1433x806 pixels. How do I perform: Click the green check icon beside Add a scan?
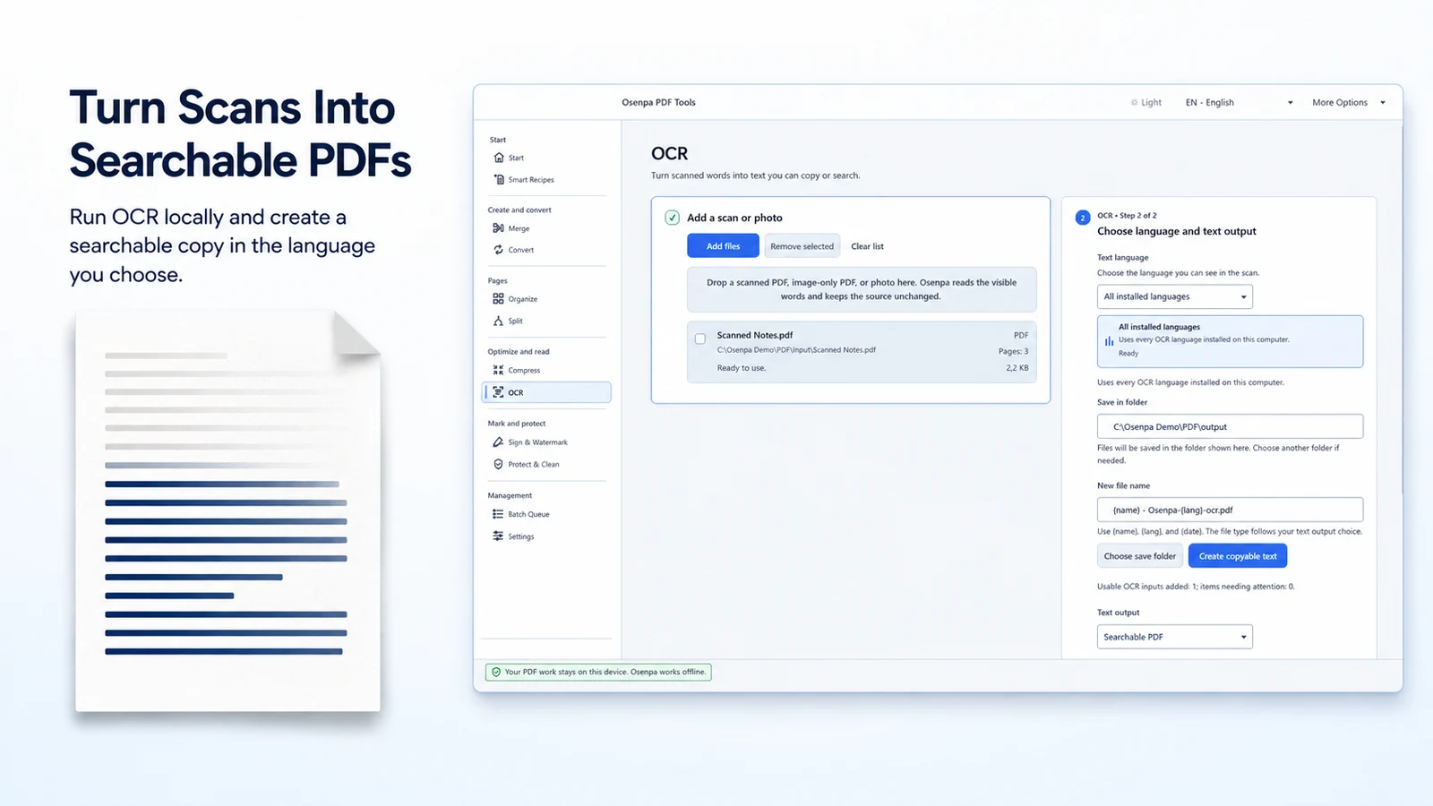673,218
